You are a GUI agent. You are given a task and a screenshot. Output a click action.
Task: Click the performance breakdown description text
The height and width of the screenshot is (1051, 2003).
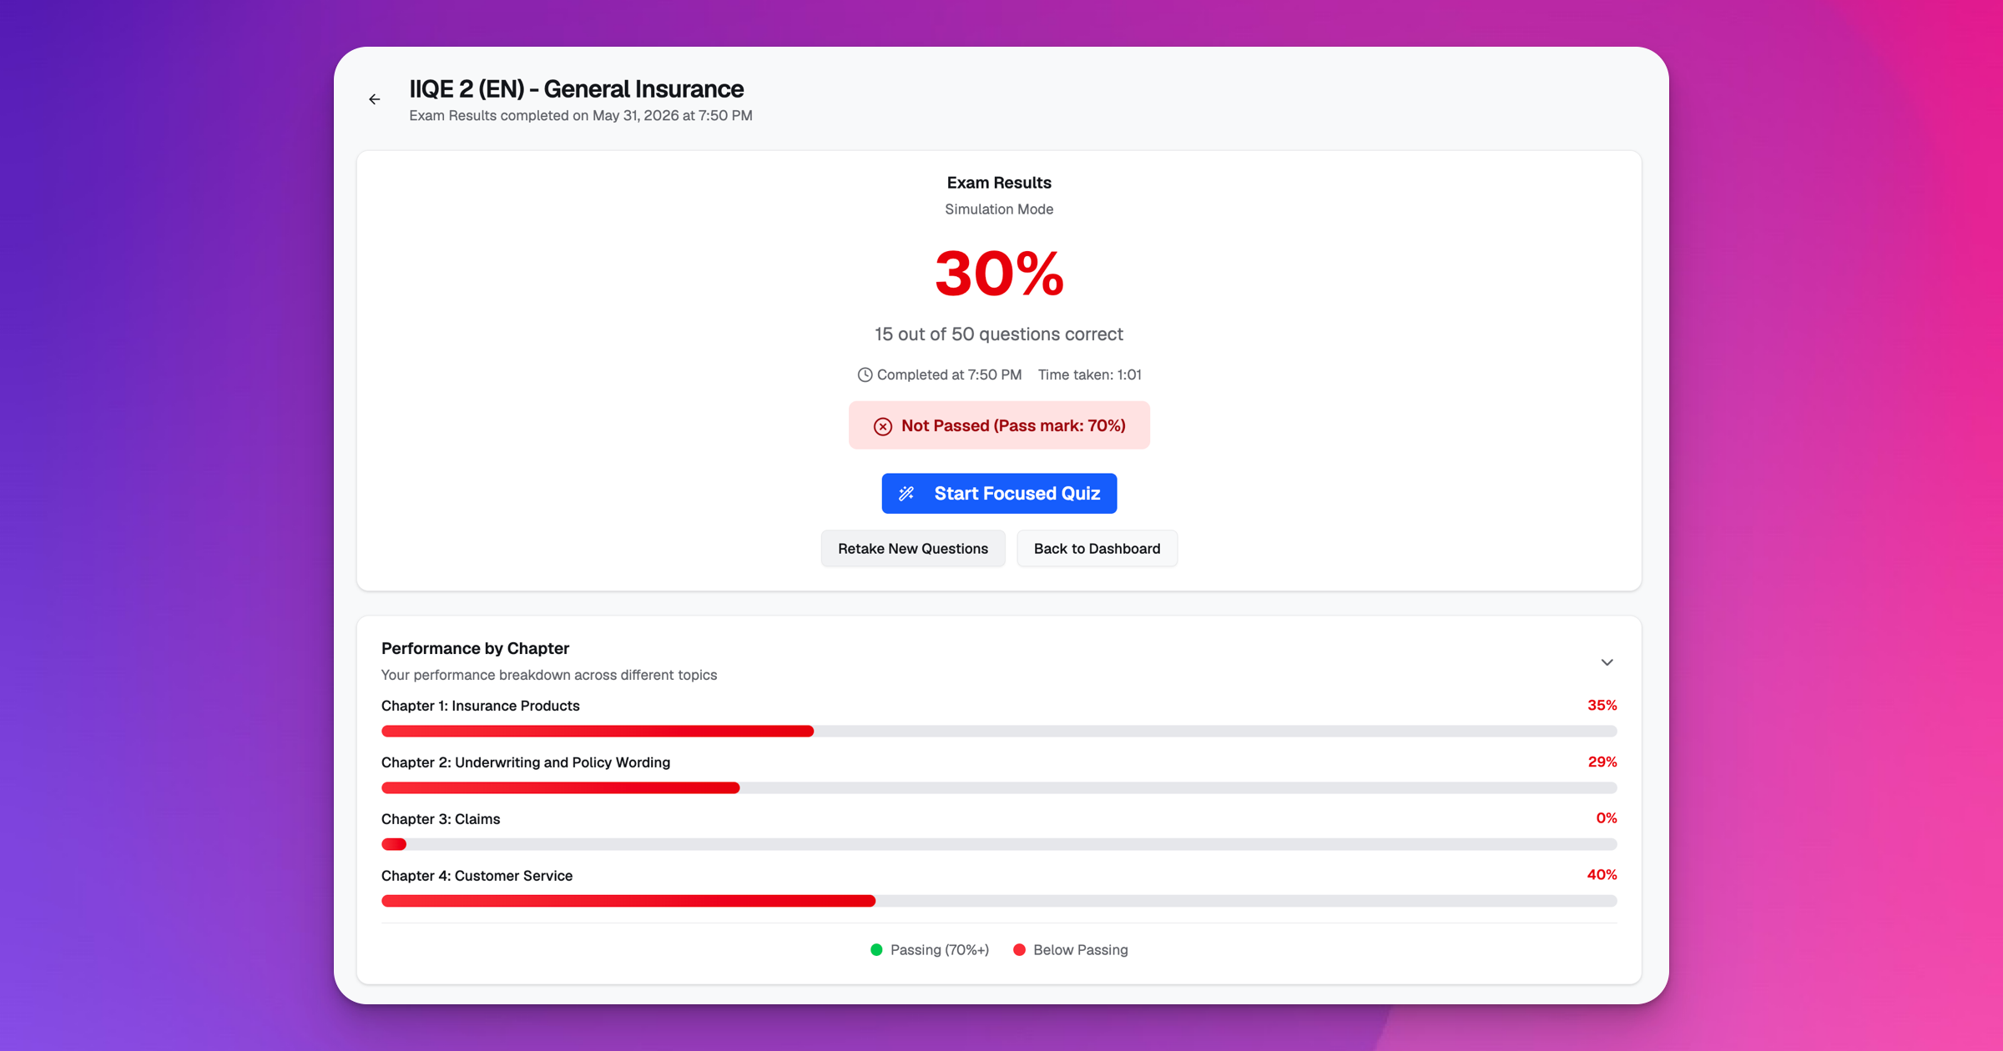coord(549,676)
